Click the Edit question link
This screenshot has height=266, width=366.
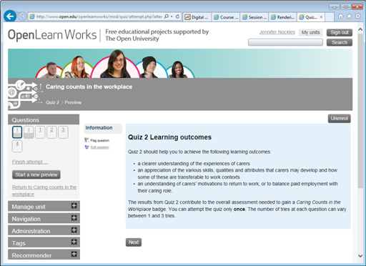(x=99, y=147)
